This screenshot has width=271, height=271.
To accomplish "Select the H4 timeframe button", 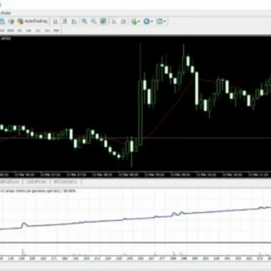I will click(x=28, y=30).
